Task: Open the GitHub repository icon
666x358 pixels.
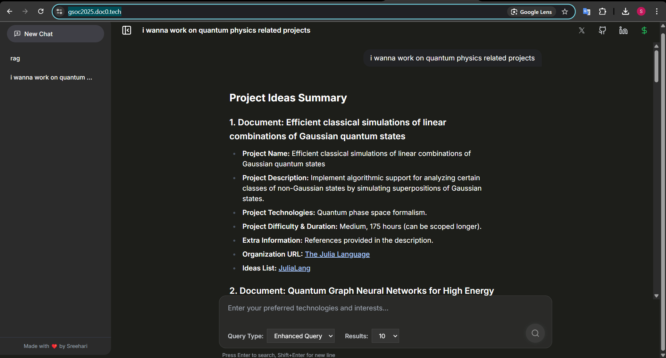Action: pos(602,31)
